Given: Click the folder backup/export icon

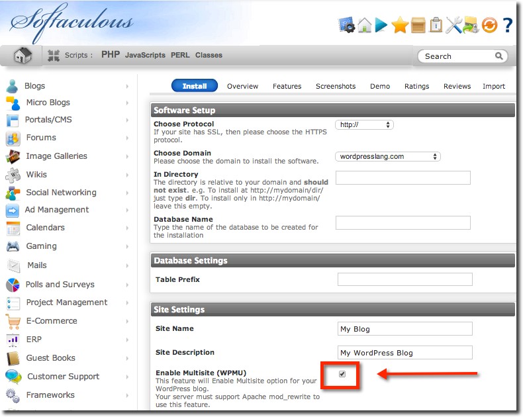Looking at the screenshot, I should pyautogui.click(x=471, y=25).
